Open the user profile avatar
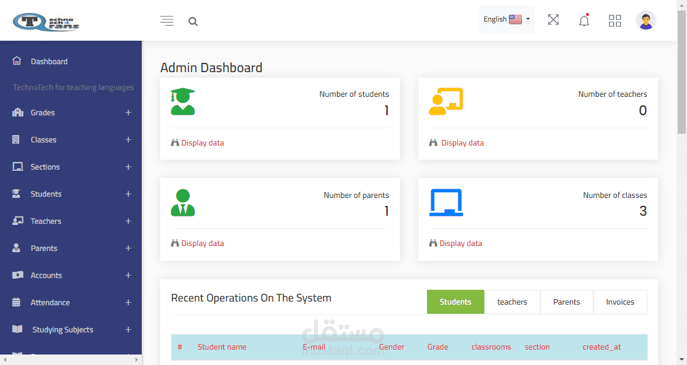This screenshot has width=687, height=365. (645, 20)
